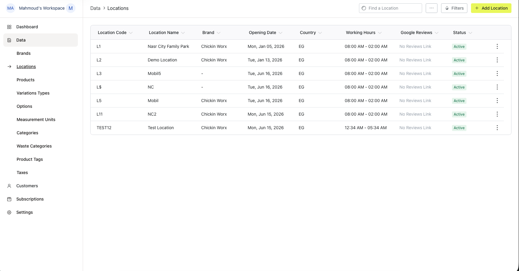Click No Reviews Link in NC2 row

(x=415, y=114)
